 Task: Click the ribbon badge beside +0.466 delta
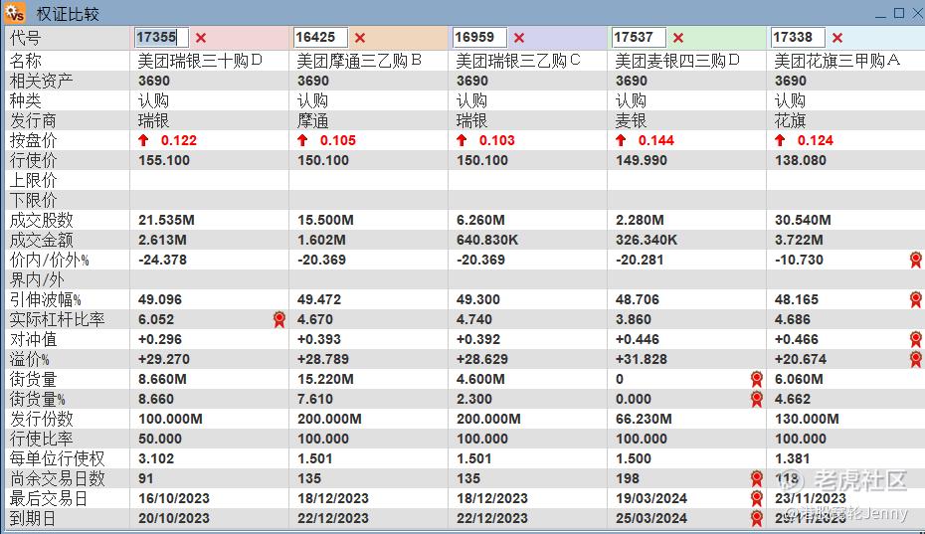coord(916,339)
